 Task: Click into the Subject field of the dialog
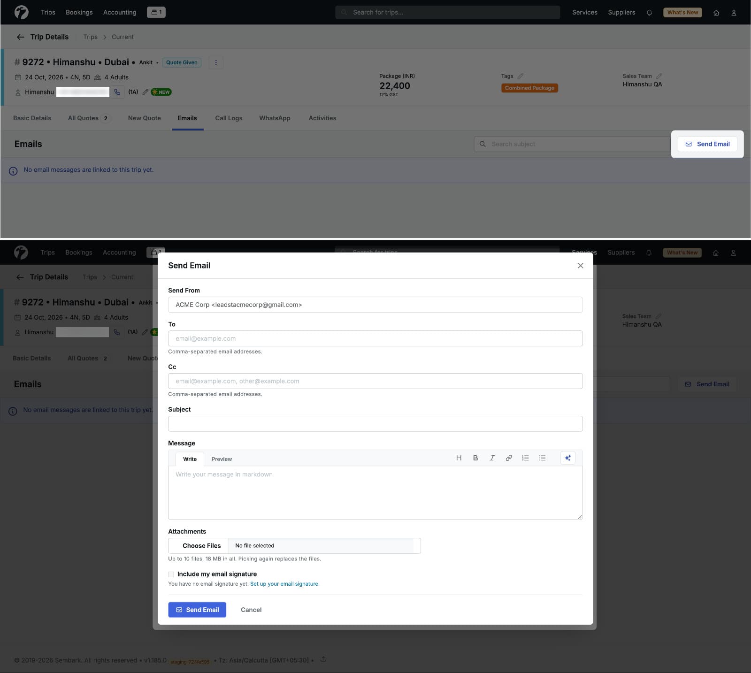tap(375, 424)
